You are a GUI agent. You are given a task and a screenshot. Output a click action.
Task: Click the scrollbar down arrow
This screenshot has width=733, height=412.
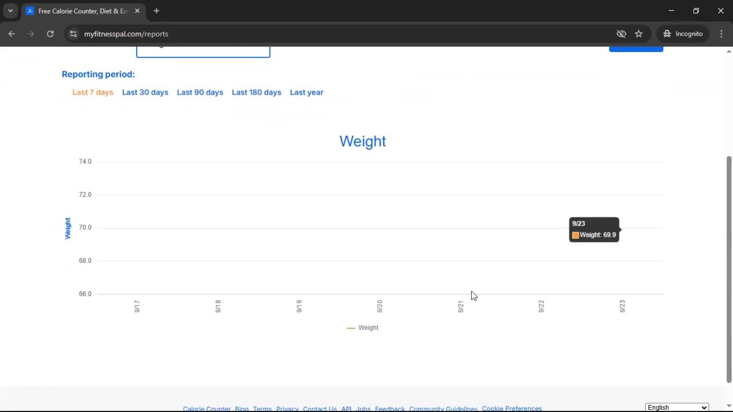tap(729, 406)
